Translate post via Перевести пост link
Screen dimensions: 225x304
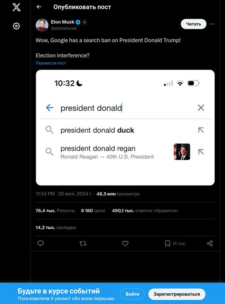(51, 63)
